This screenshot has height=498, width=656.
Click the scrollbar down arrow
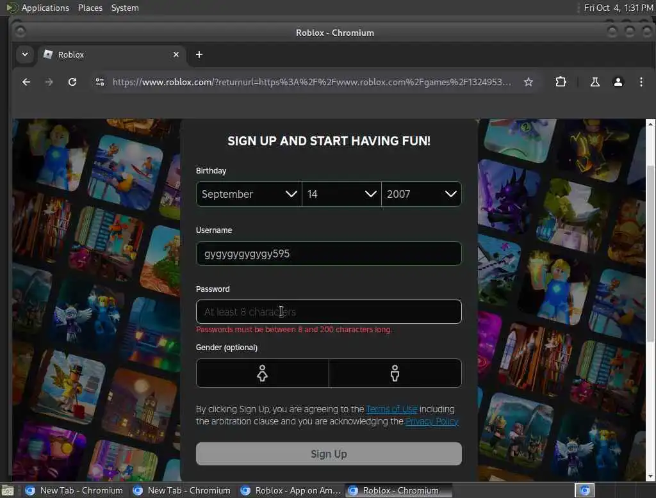[x=650, y=476]
